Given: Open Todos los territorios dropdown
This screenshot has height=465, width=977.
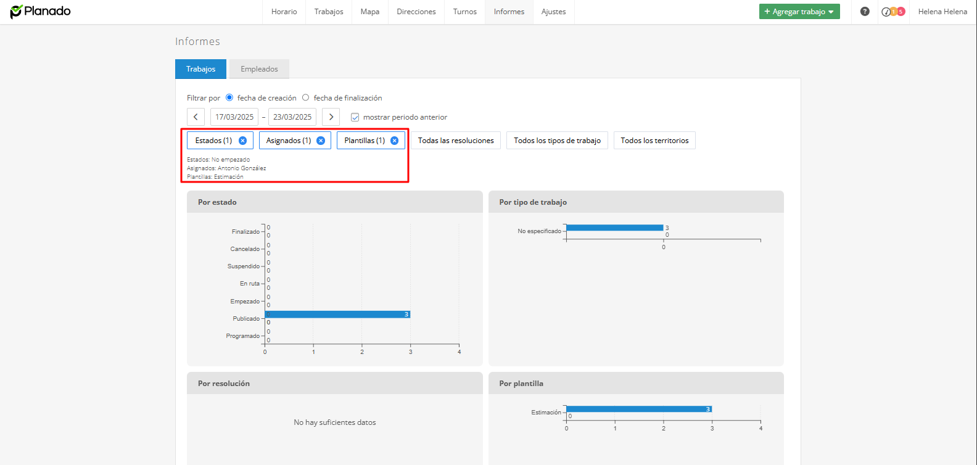Looking at the screenshot, I should pos(654,141).
